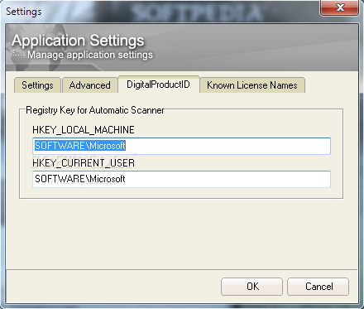Confirm changes with the OK button

pyautogui.click(x=251, y=287)
